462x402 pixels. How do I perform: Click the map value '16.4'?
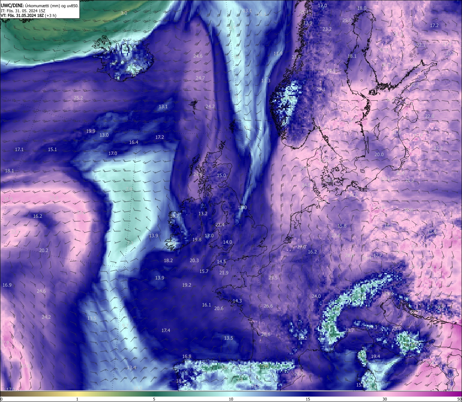click(x=134, y=142)
